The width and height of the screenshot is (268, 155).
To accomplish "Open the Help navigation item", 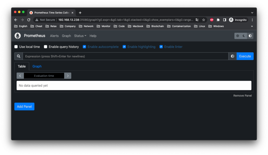I will (x=93, y=36).
